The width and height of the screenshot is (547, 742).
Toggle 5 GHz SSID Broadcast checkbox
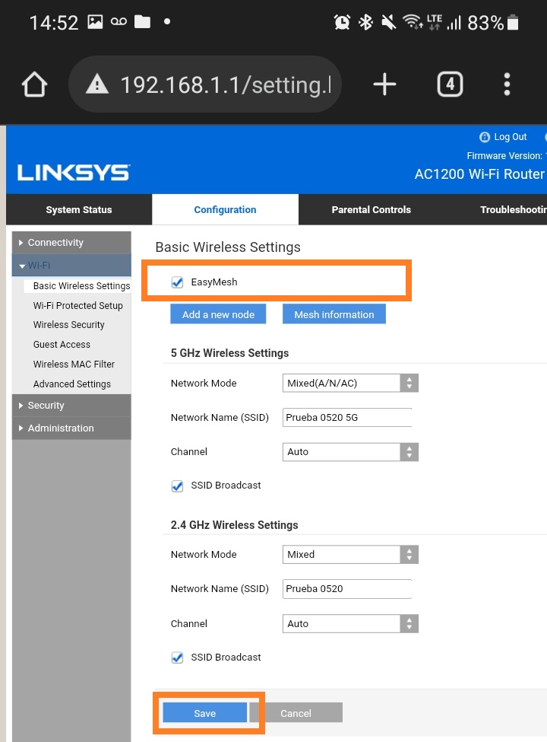(178, 486)
